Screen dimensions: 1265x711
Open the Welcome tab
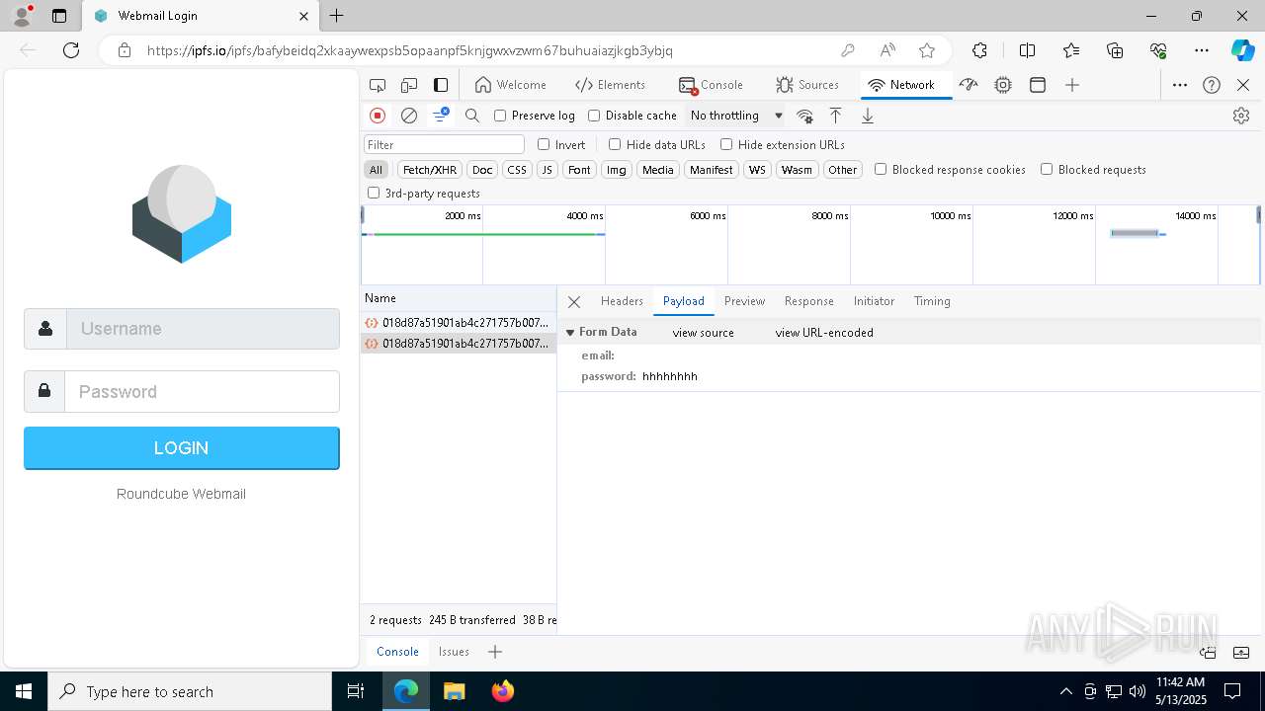[x=510, y=85]
